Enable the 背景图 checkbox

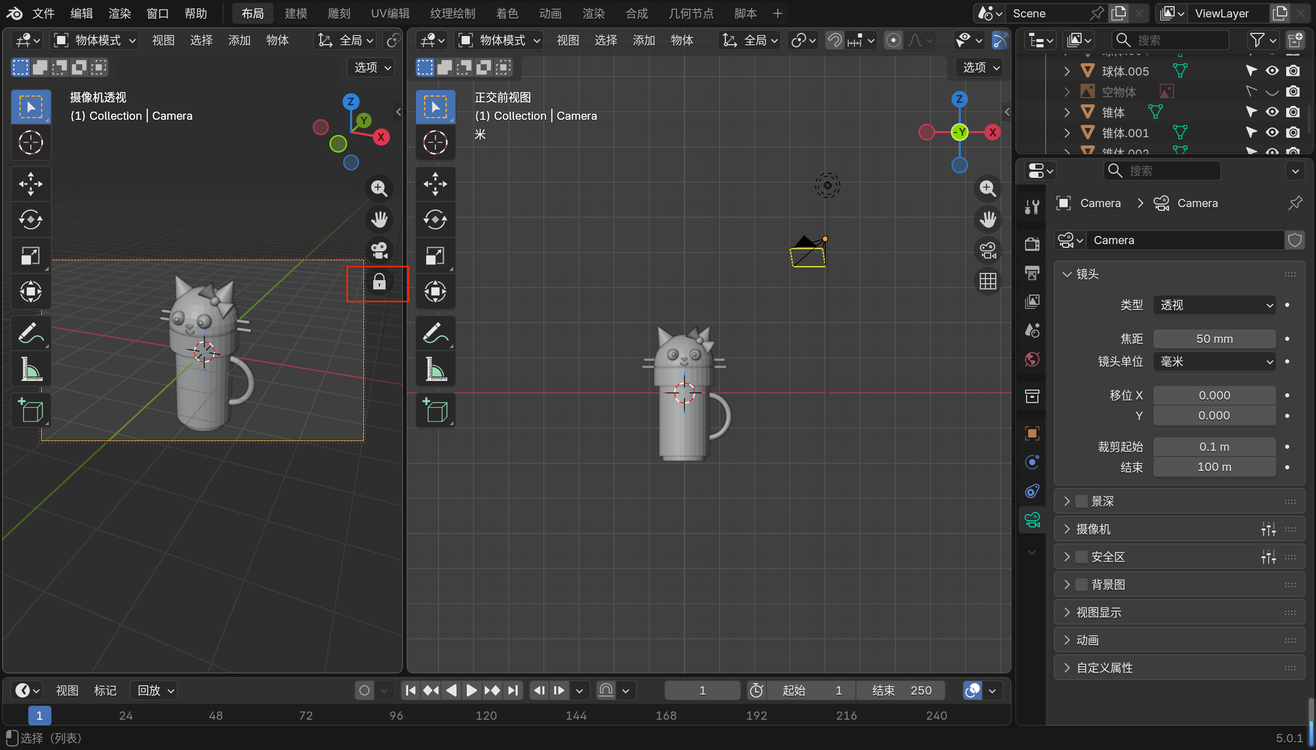(1082, 584)
